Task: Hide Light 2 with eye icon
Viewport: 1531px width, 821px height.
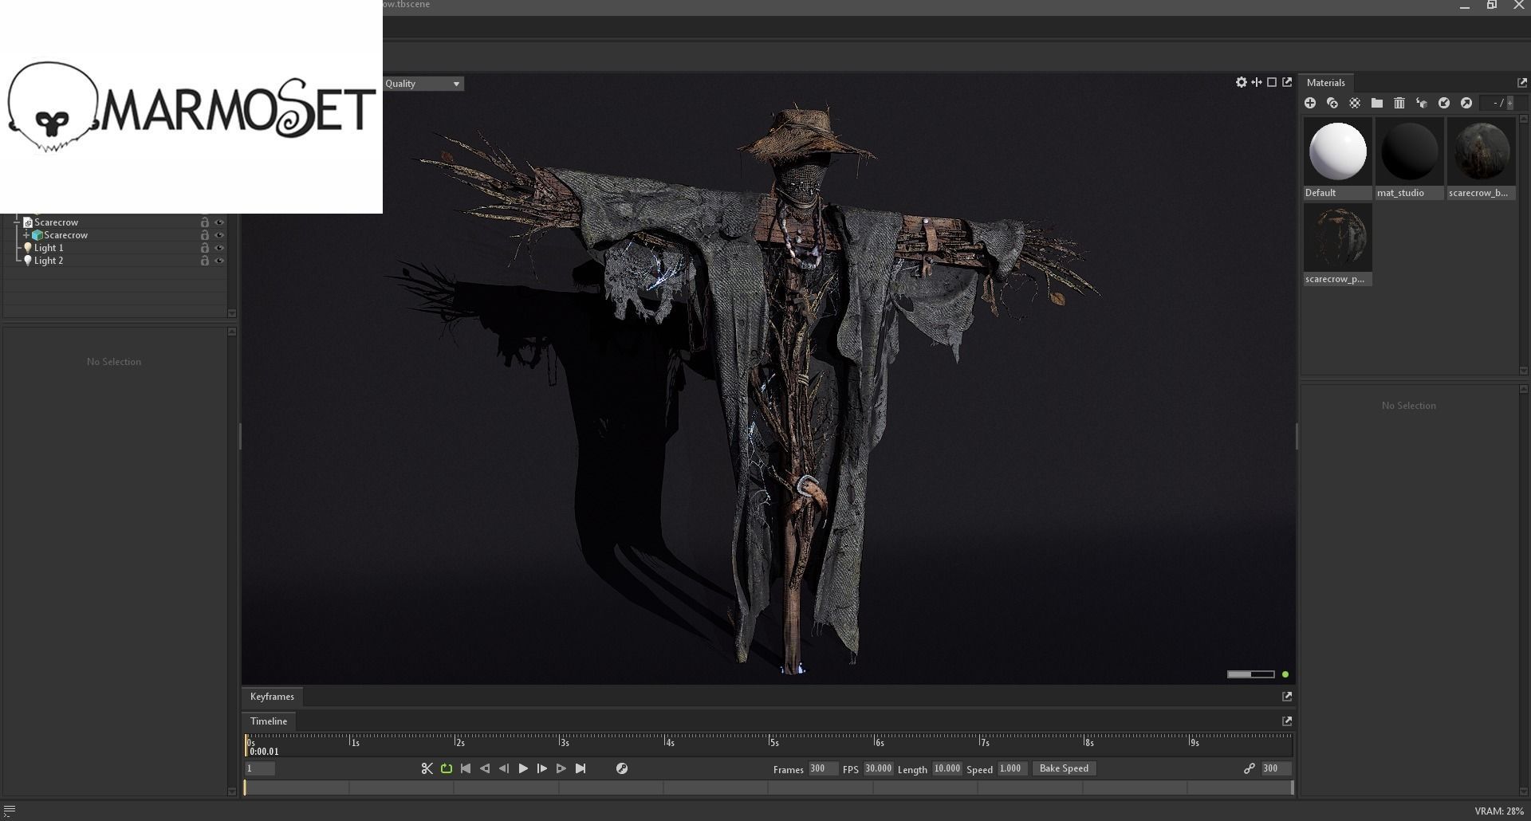Action: (219, 261)
